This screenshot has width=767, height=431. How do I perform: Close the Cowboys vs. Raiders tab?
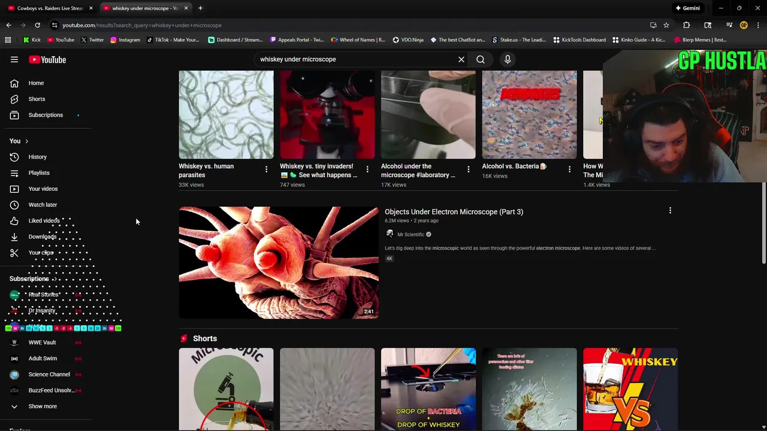[91, 8]
